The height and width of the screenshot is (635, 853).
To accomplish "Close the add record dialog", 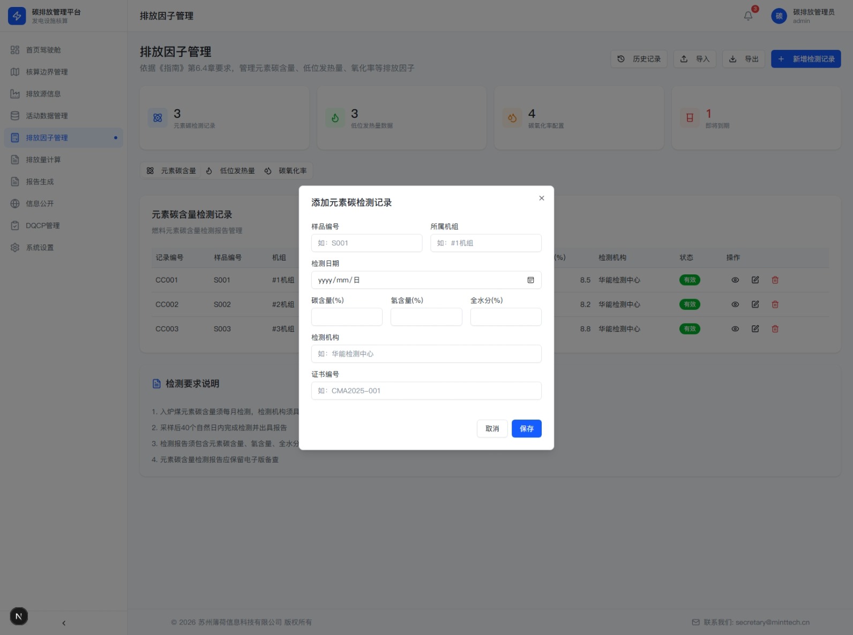I will [x=542, y=198].
